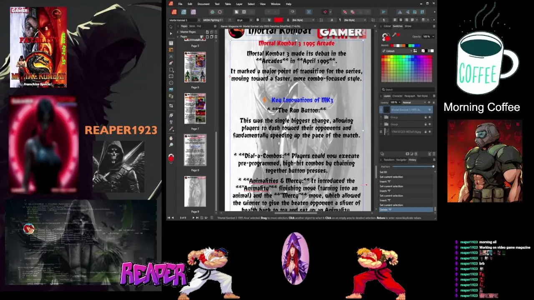Image resolution: width=534 pixels, height=300 pixels.
Task: Select the Transparency tool
Action: tap(171, 122)
